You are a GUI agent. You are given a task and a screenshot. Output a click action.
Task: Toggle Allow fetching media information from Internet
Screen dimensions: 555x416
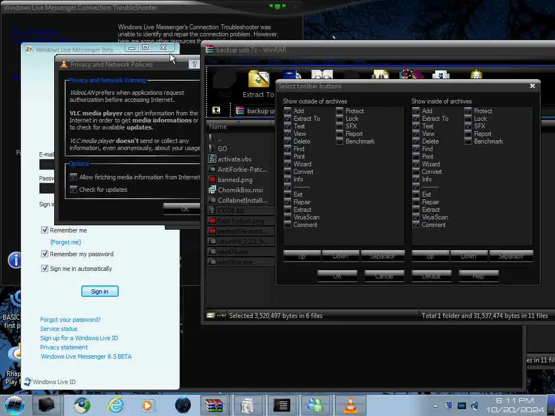[73, 177]
